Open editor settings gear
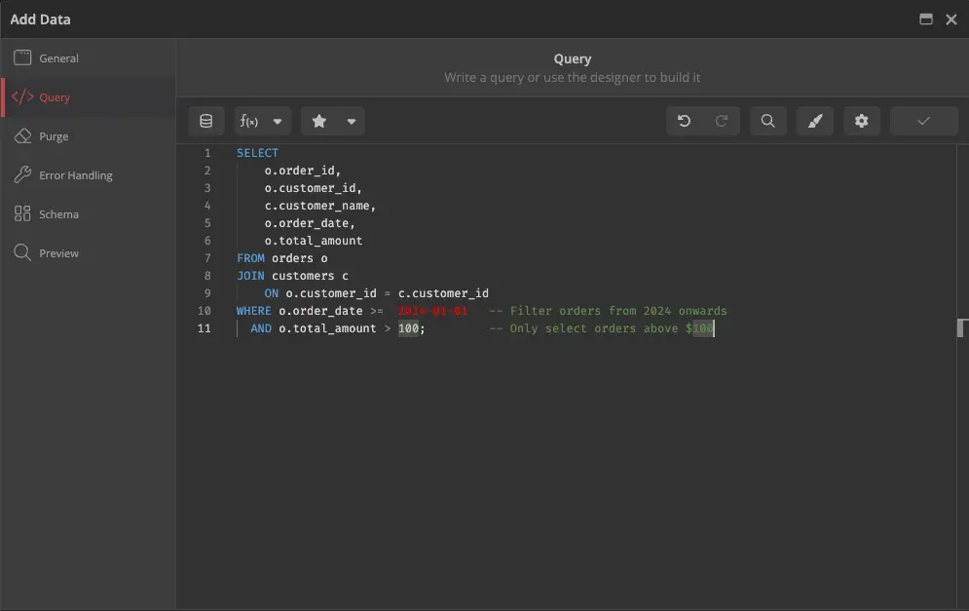Screen dimensions: 969x611 coord(862,121)
